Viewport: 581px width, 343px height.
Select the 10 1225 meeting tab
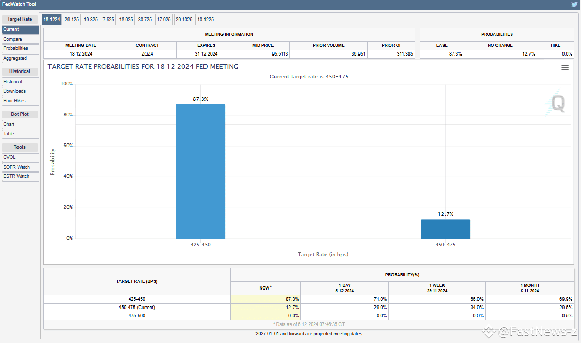pyautogui.click(x=205, y=19)
